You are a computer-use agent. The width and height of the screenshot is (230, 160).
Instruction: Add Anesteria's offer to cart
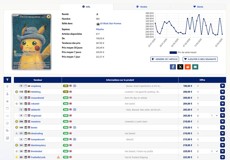point(223,122)
